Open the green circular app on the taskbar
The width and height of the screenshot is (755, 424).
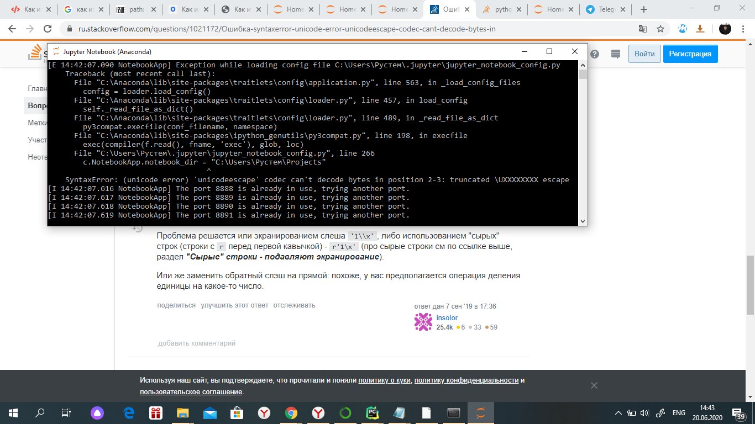click(x=345, y=412)
